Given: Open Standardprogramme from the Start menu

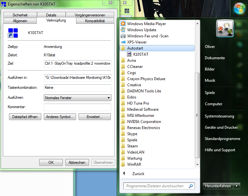Looking at the screenshot, I should 223,139.
